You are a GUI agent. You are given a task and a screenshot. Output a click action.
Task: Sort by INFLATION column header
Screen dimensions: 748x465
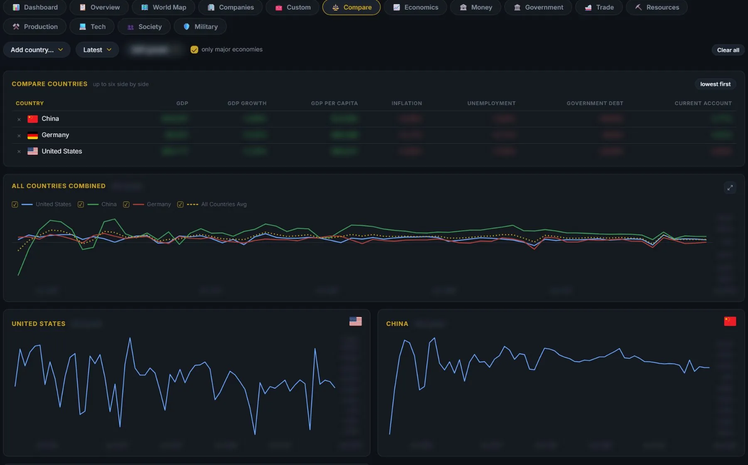tap(406, 103)
